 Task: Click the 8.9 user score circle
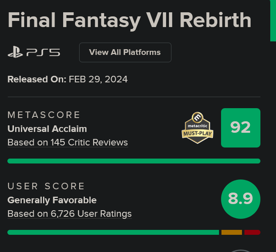pos(241,199)
